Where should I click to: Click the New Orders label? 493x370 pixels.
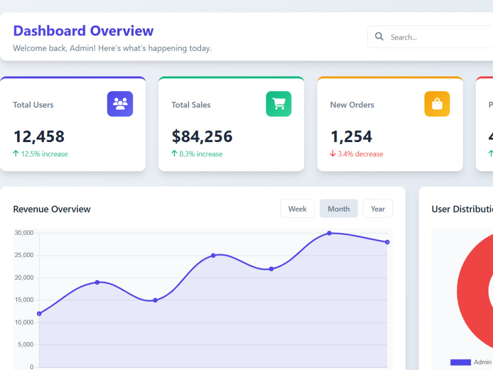[x=352, y=105]
